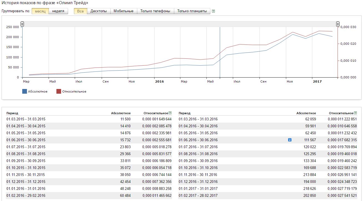Click the left table Период header
This screenshot has height=201, width=364.
12,113
